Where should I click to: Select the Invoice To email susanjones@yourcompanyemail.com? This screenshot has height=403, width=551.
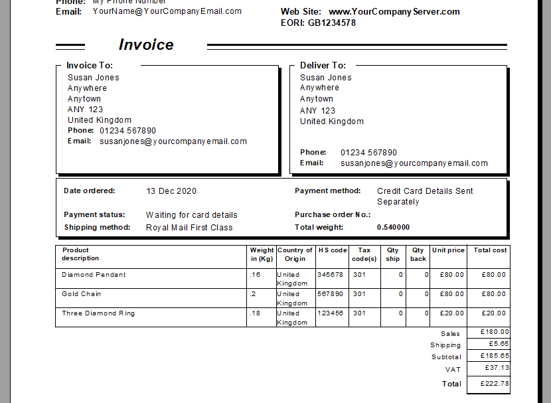173,141
